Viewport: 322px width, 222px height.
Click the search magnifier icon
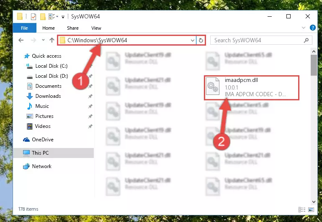[x=306, y=41]
